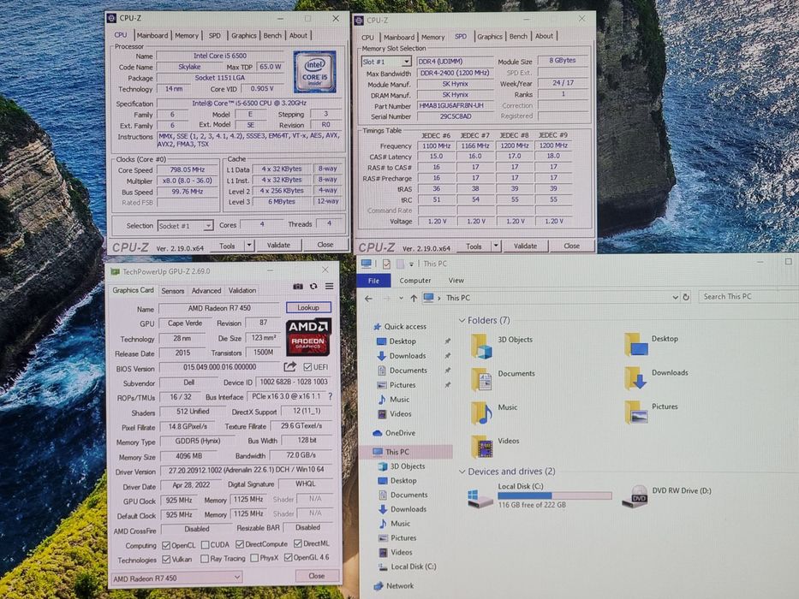Click the Intel Core i5 logo in CPU-Z

[314, 71]
